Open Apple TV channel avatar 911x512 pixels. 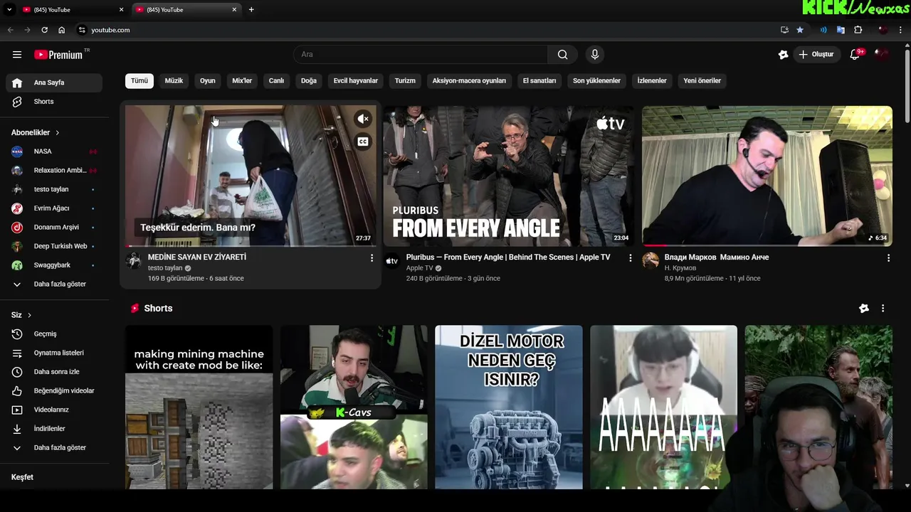392,260
